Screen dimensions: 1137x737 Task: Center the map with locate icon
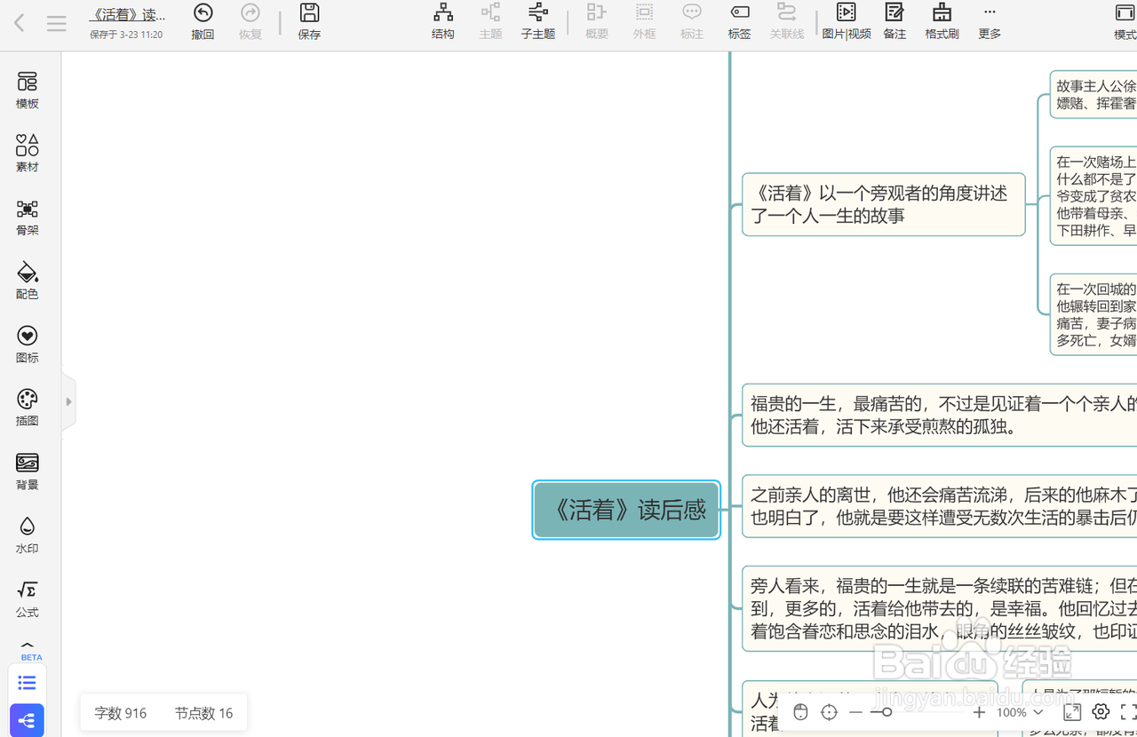click(830, 712)
